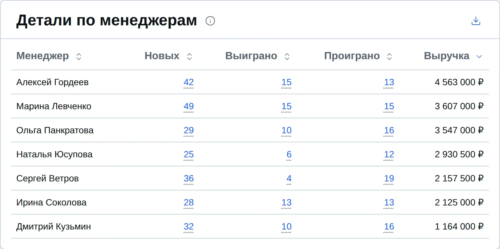Open Сергей Ветров's 19 lost deals
Screen dimensions: 500x249
click(x=389, y=178)
